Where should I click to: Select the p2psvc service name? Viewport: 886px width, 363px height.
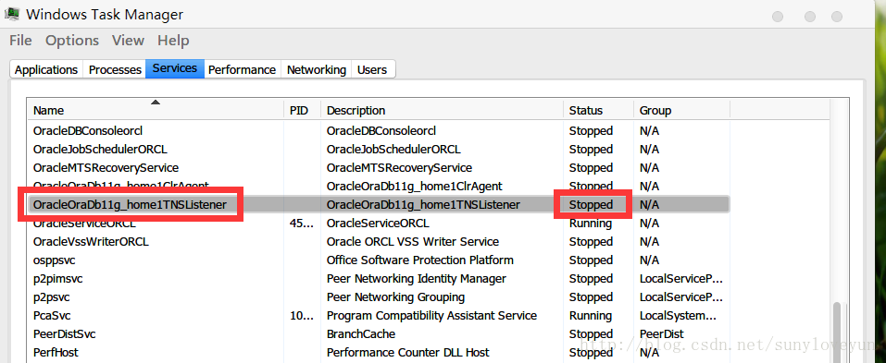coord(51,297)
